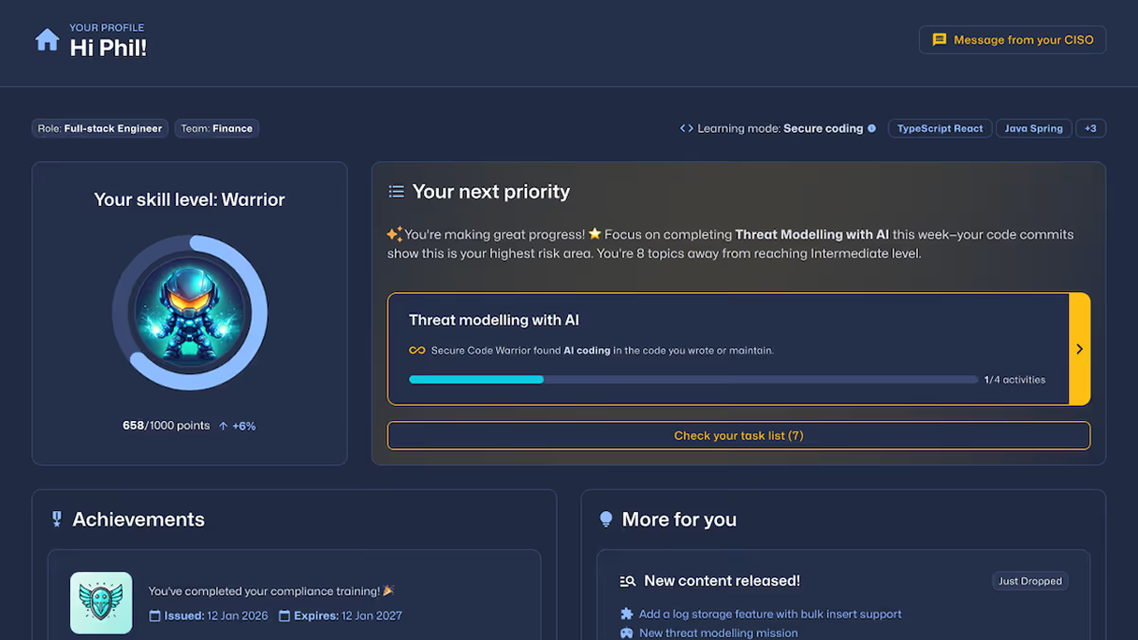Click the list icon beside Your next priority
This screenshot has width=1138, height=640.
395,190
